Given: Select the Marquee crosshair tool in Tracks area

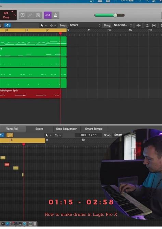Looking at the screenshot, I should (x=51, y=25).
